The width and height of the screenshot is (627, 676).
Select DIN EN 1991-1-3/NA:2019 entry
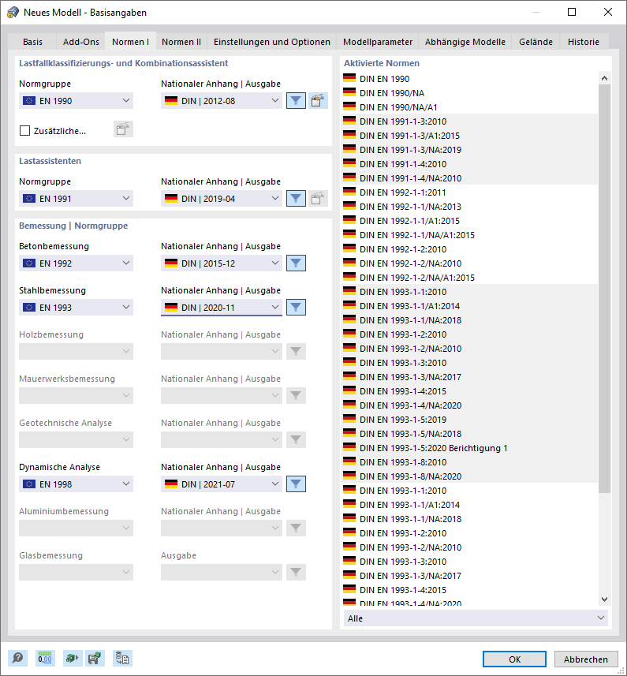(x=470, y=150)
